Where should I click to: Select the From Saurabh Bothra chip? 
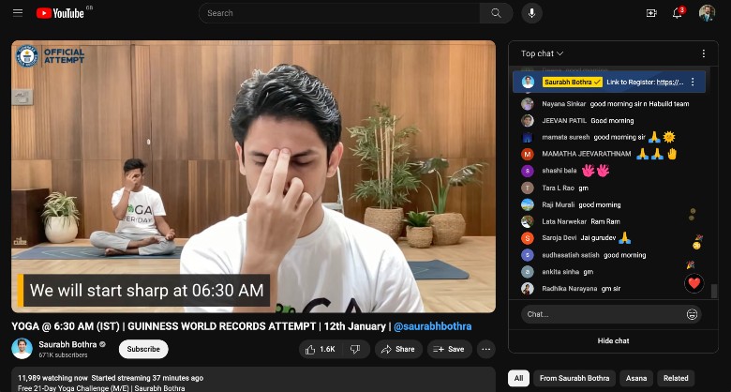(x=574, y=378)
